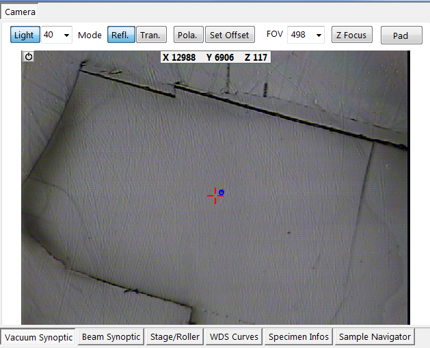Screen dimensions: 430x348
Task: Expand the FOV dropdown showing 498
Action: tap(306, 35)
